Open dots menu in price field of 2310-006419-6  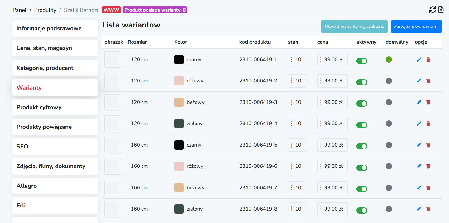pyautogui.click(x=321, y=166)
